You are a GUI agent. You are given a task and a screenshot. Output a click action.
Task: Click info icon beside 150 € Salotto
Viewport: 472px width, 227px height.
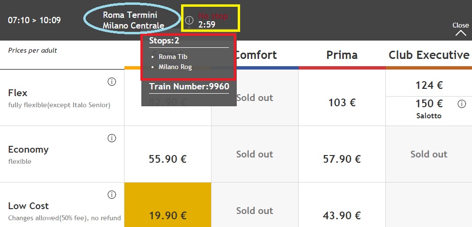(461, 104)
